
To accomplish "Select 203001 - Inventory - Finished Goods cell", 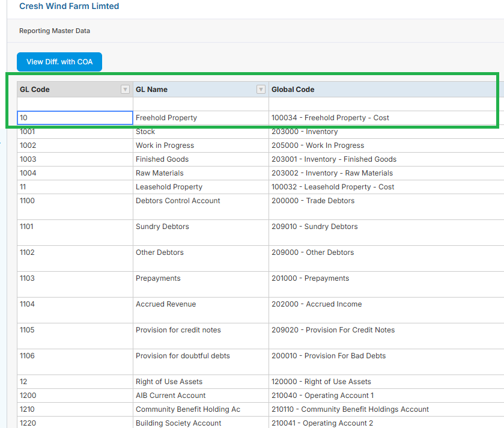I will coord(386,159).
